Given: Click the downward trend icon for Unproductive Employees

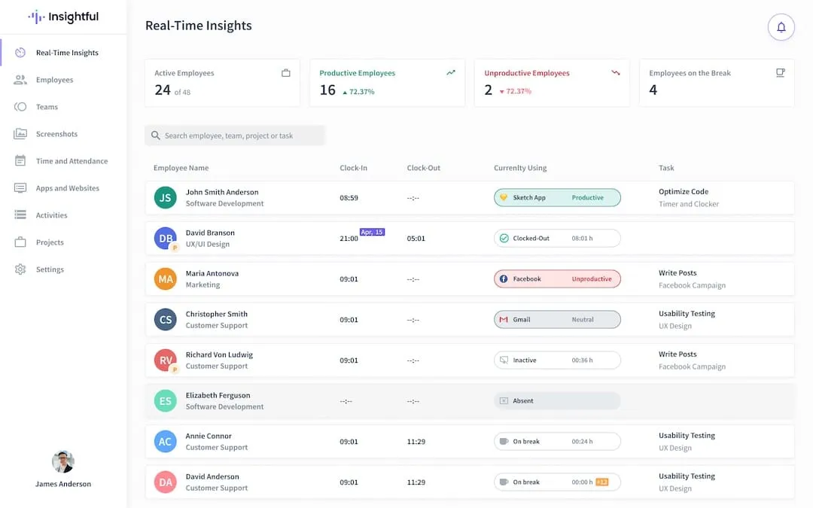Looking at the screenshot, I should click(615, 72).
